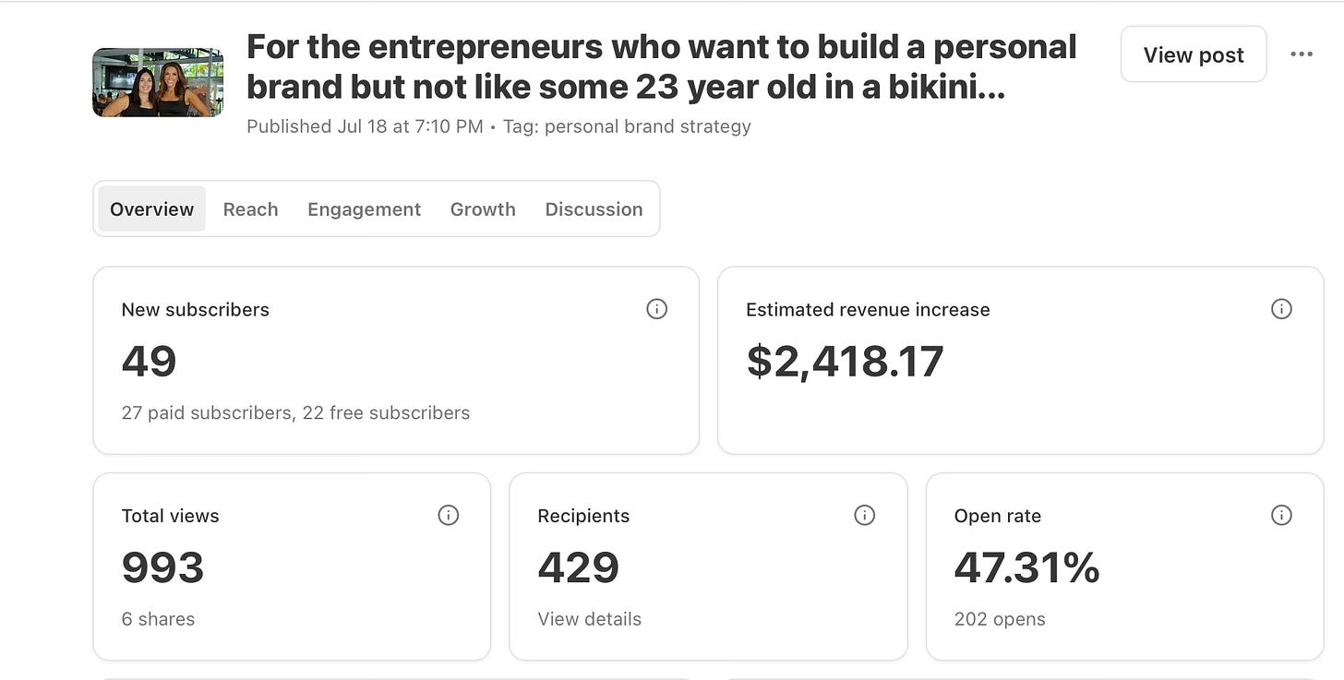Image resolution: width=1344 pixels, height=680 pixels.
Task: Click the post cover thumbnail image
Action: (158, 83)
